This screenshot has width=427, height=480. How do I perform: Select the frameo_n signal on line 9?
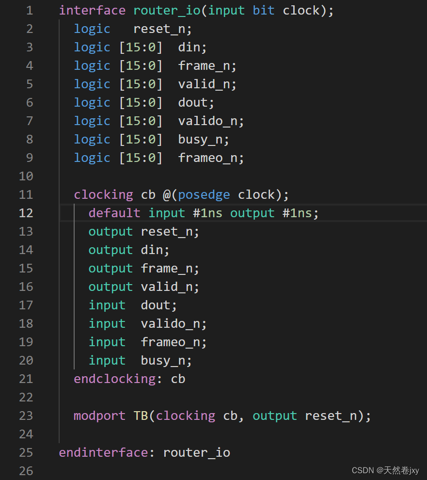click(x=210, y=157)
